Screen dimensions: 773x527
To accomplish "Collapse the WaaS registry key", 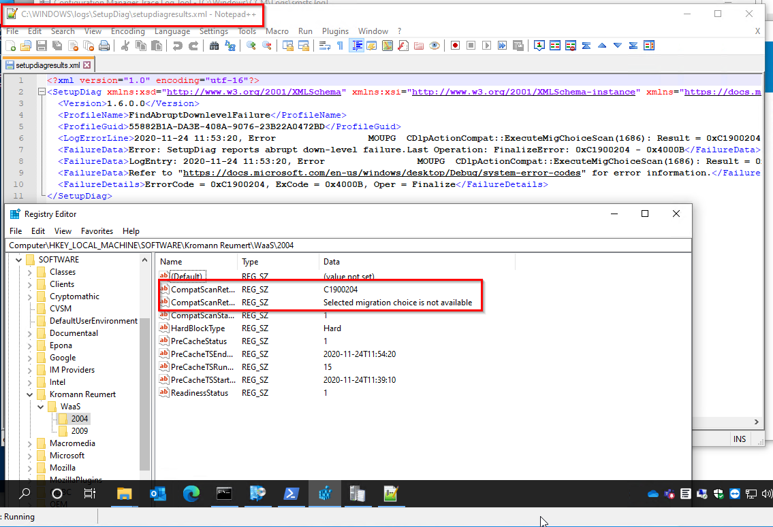I will [x=40, y=407].
